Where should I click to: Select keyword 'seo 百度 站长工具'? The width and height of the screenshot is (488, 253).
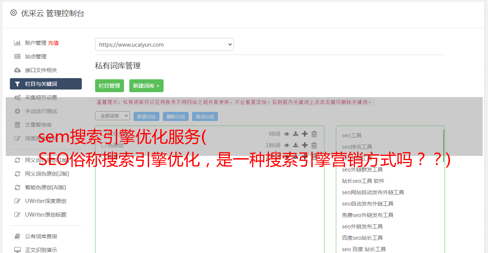(364, 249)
